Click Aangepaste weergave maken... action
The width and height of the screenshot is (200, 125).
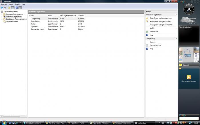[161, 21]
